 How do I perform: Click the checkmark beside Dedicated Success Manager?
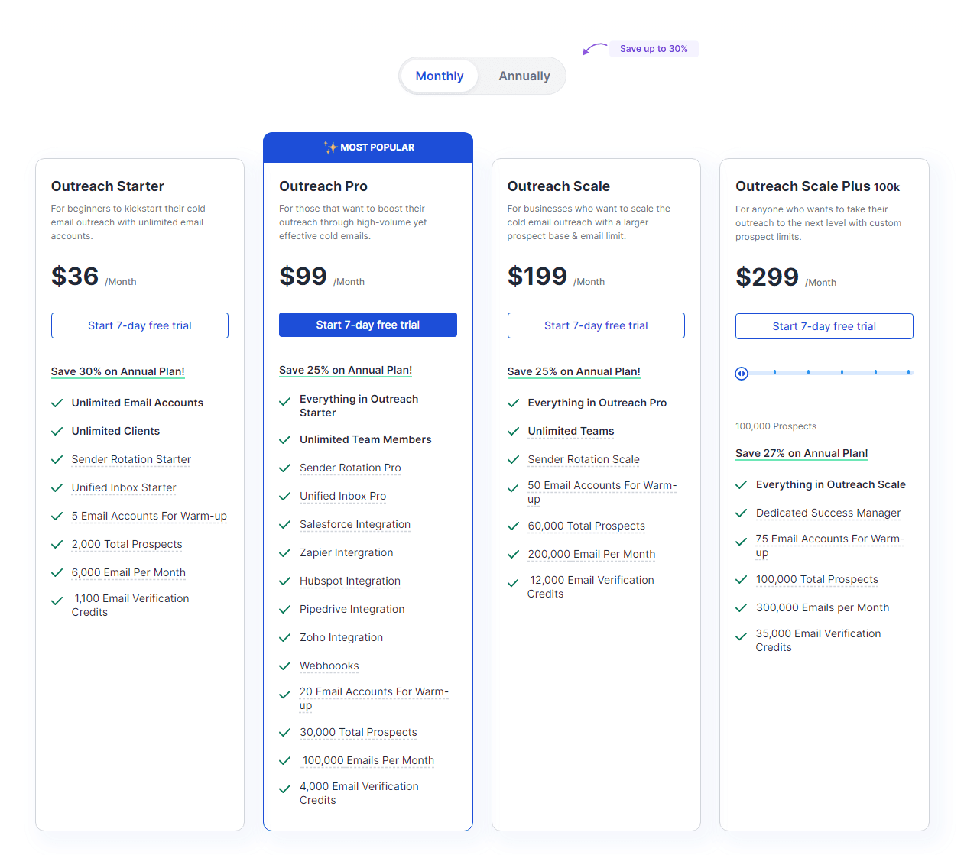tap(740, 513)
